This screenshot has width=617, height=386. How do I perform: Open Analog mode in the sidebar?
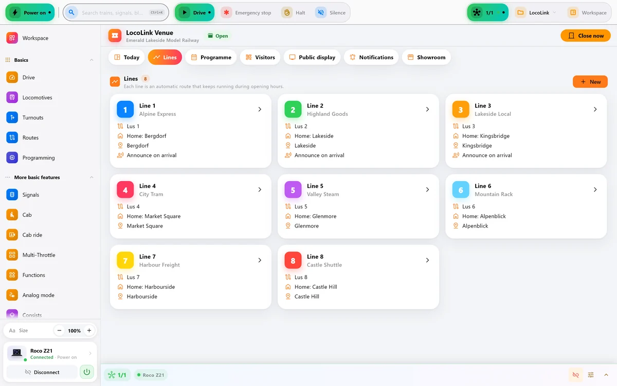tap(49, 295)
